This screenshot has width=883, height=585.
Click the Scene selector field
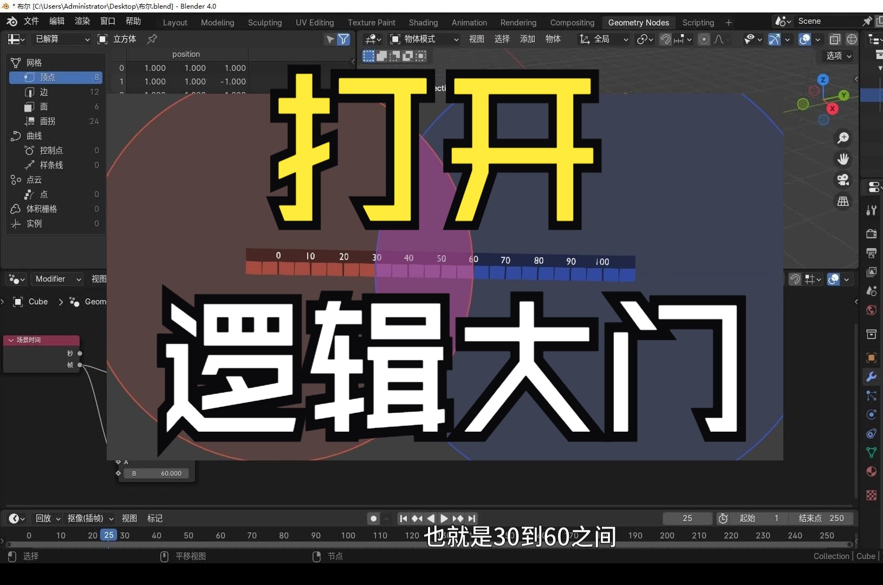[826, 21]
